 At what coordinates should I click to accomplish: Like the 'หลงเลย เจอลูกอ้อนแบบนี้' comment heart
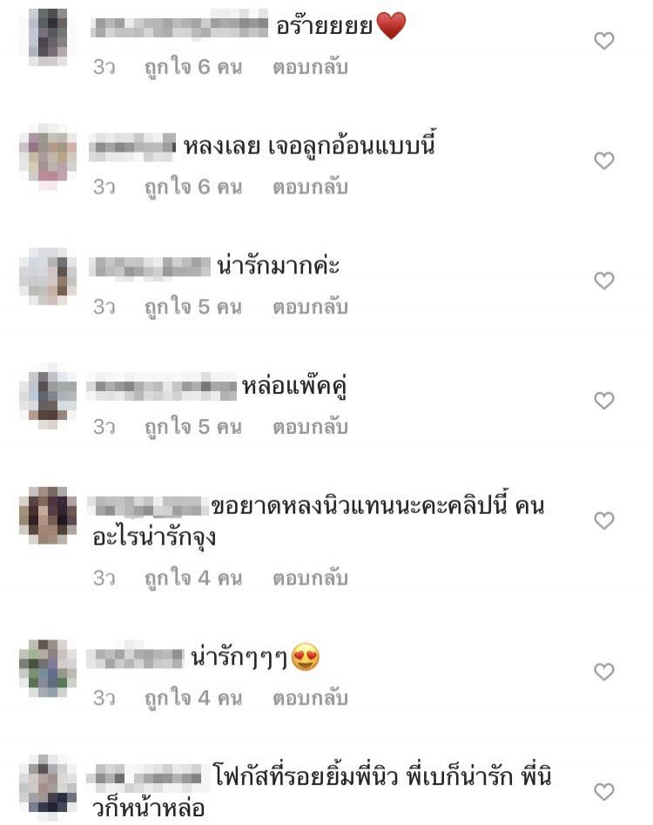click(604, 160)
